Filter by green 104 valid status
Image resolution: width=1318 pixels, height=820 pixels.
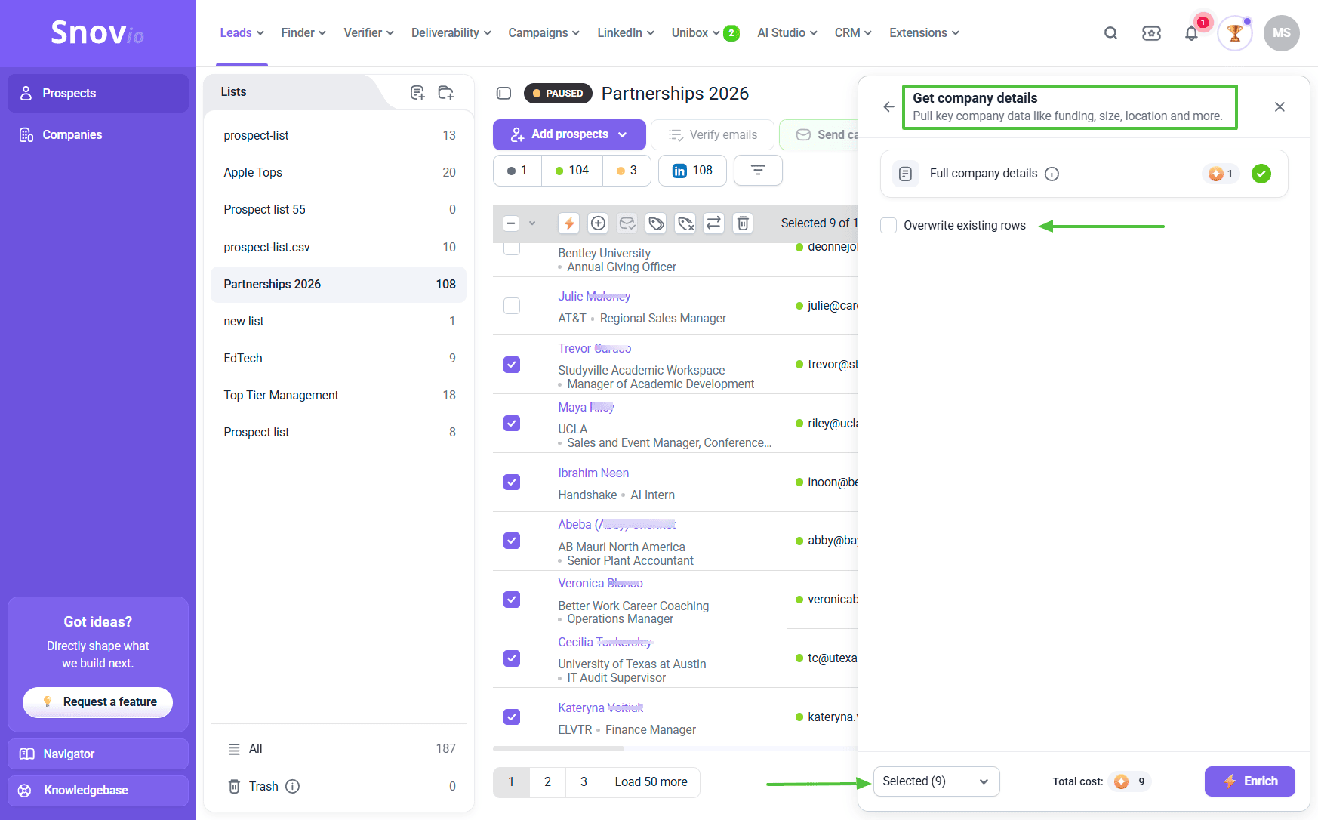571,171
